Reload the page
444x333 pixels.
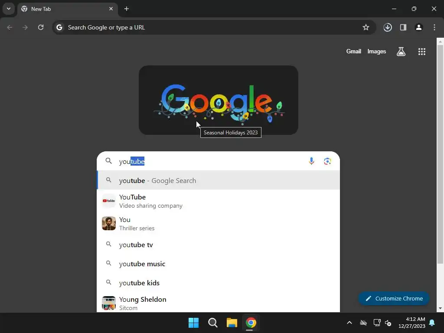coord(41,27)
